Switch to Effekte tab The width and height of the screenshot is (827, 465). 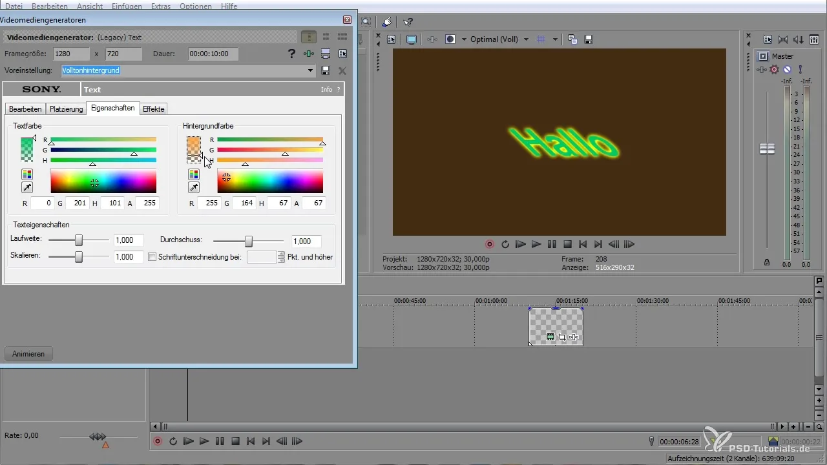[x=154, y=109]
